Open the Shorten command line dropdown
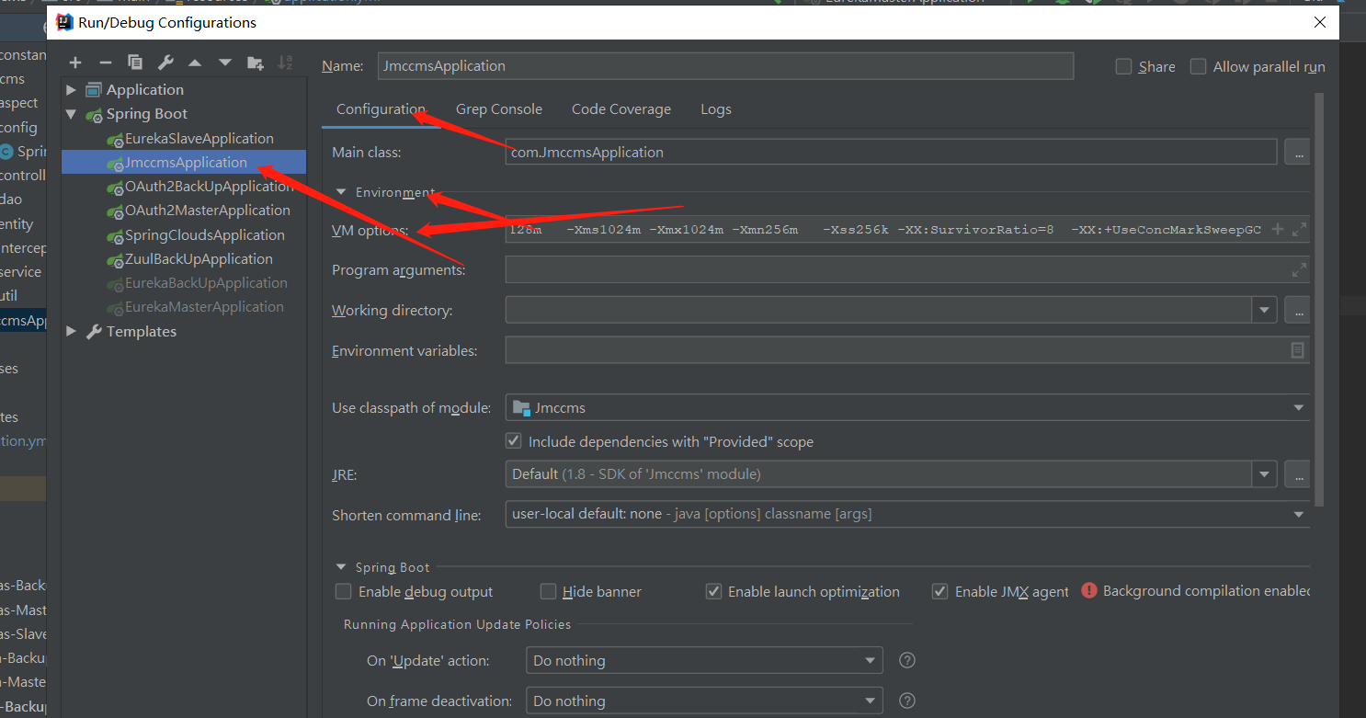 pyautogui.click(x=1298, y=514)
